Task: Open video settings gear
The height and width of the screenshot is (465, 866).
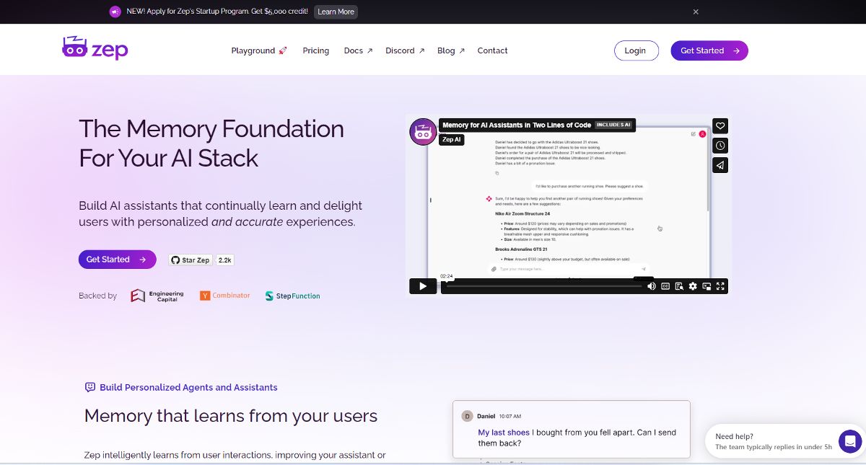Action: [x=693, y=286]
